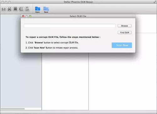Focus the OLM file path text field
The height and width of the screenshot is (114, 157).
coord(69,26)
